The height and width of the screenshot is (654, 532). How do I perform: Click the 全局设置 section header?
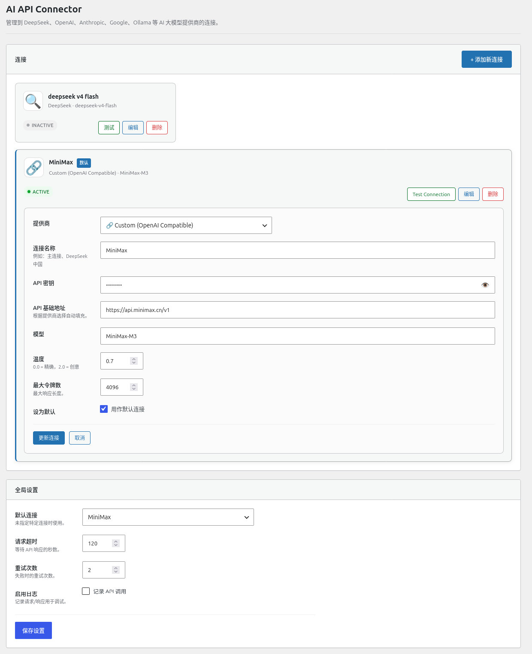(x=27, y=490)
